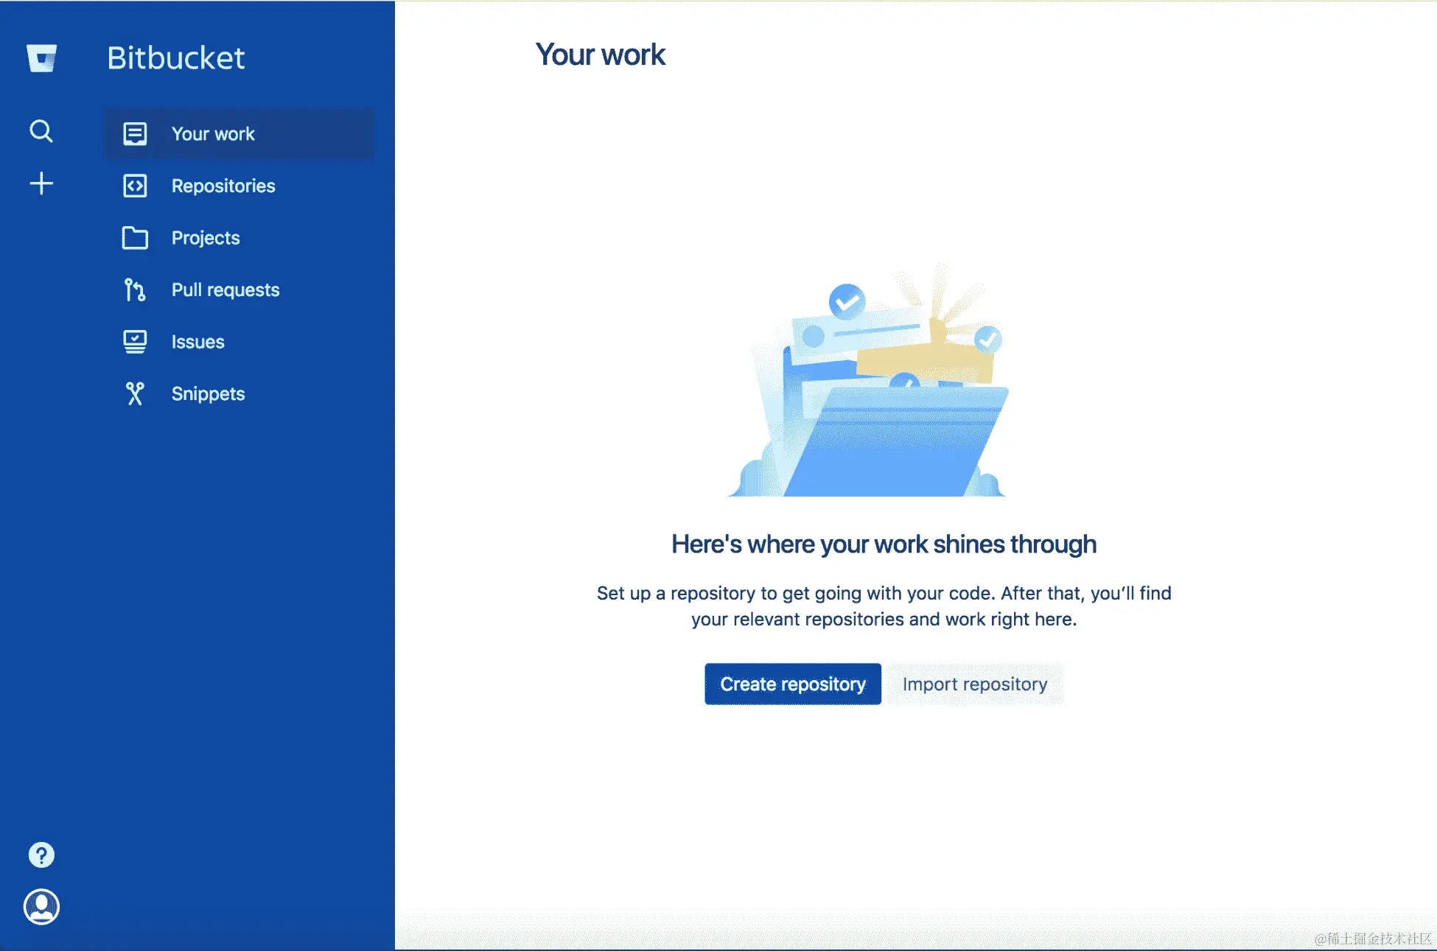Click the Bitbucket logo icon

click(41, 58)
